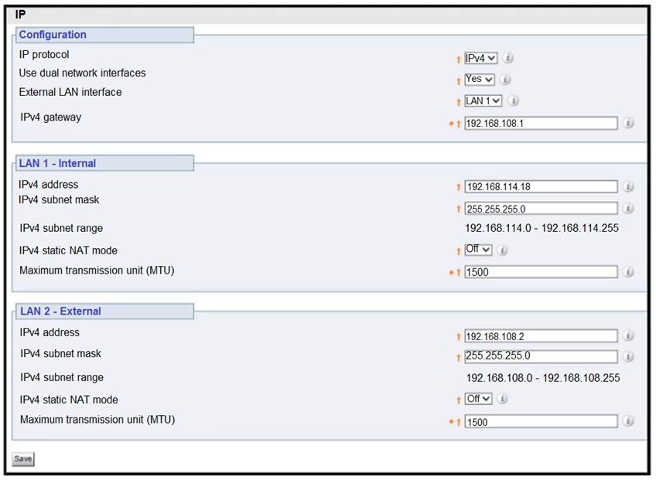Image resolution: width=656 pixels, height=480 pixels.
Task: Click info icon for LAN 2 IPv4 address
Action: pyautogui.click(x=628, y=336)
